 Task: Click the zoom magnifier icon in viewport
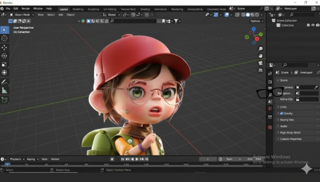coord(260,49)
